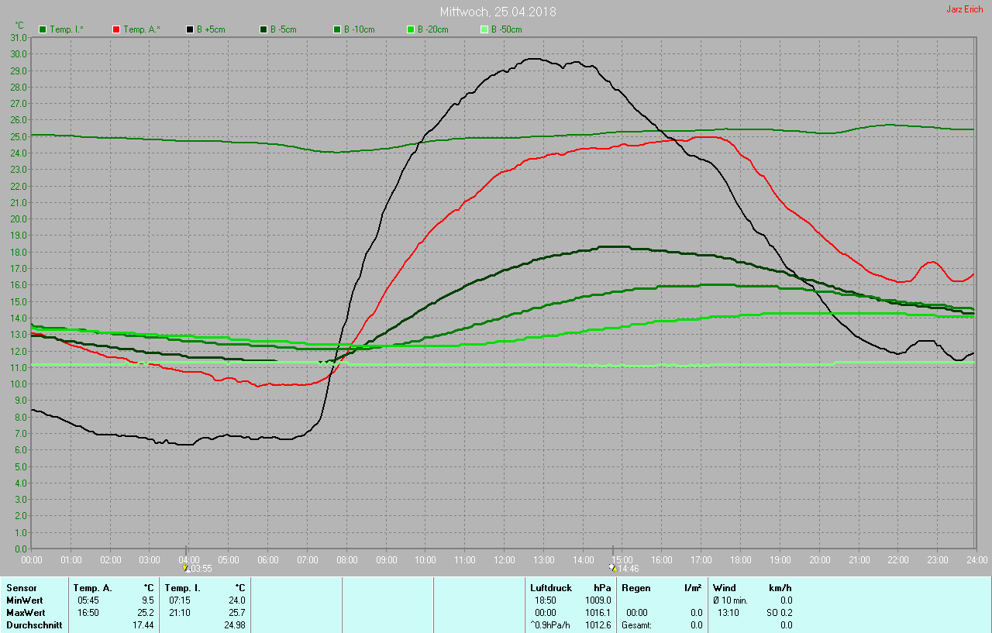
Task: Click the Regen column header
Action: pos(636,588)
